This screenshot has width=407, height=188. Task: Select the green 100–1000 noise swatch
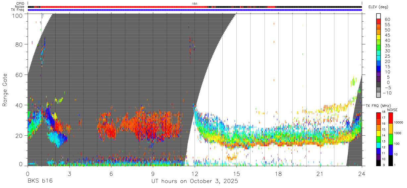click(x=390, y=139)
